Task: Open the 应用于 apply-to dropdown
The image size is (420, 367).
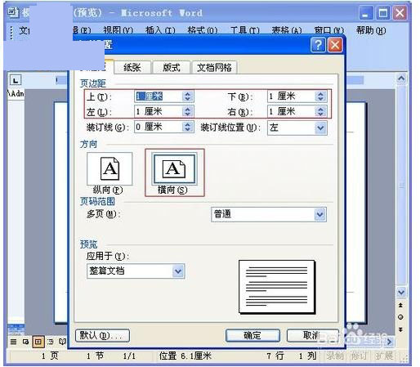Action: tap(178, 271)
